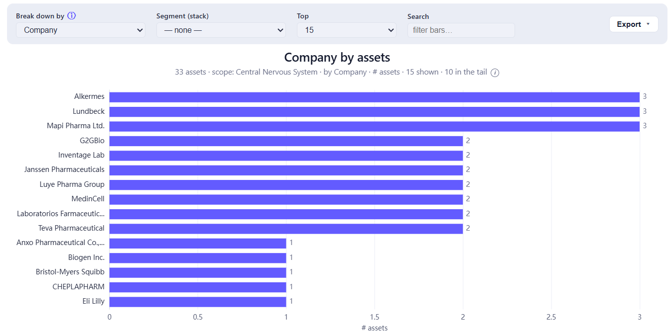Click the Bristol-Myers Squibb label text
This screenshot has height=333, width=671.
(x=70, y=272)
